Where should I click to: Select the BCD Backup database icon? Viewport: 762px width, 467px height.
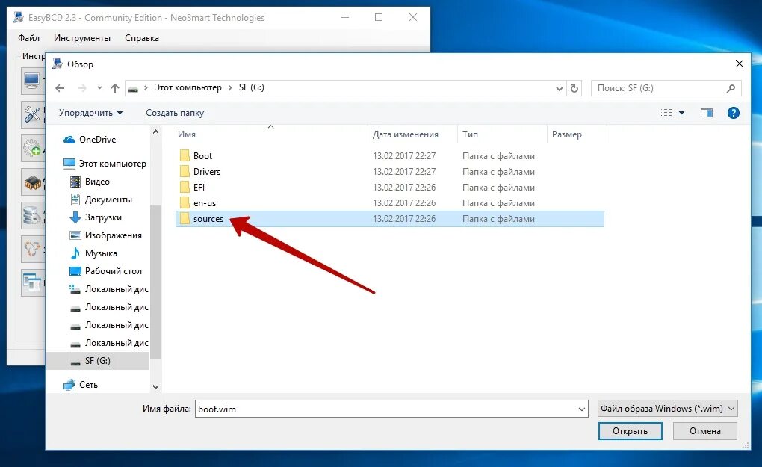pyautogui.click(x=30, y=215)
